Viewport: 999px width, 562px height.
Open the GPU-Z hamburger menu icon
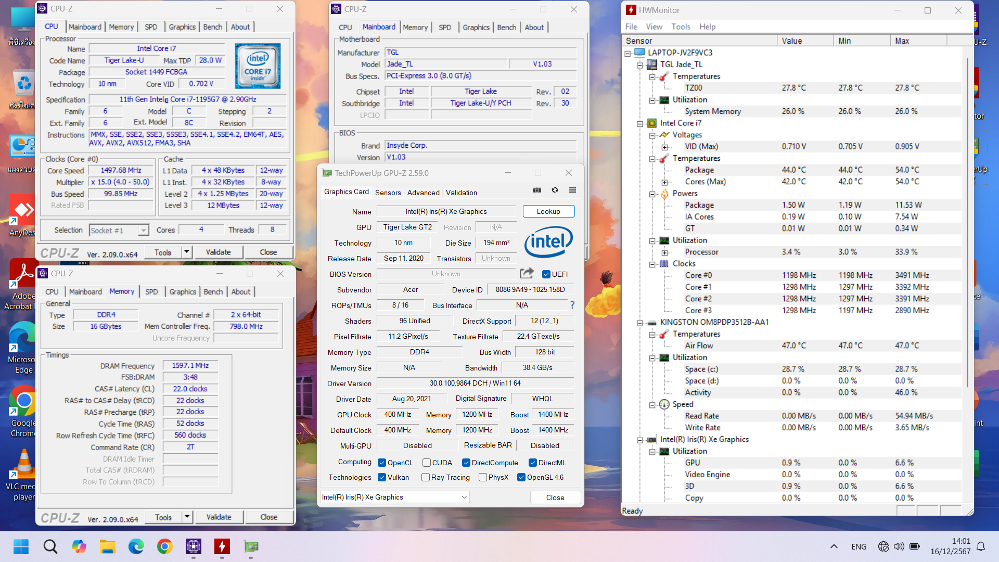[572, 190]
